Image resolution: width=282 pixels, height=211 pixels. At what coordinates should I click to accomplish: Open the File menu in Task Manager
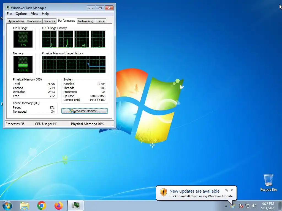9,14
